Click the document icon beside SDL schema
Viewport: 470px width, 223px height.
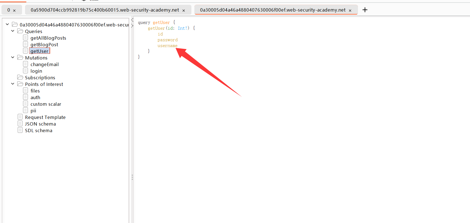pyautogui.click(x=20, y=130)
